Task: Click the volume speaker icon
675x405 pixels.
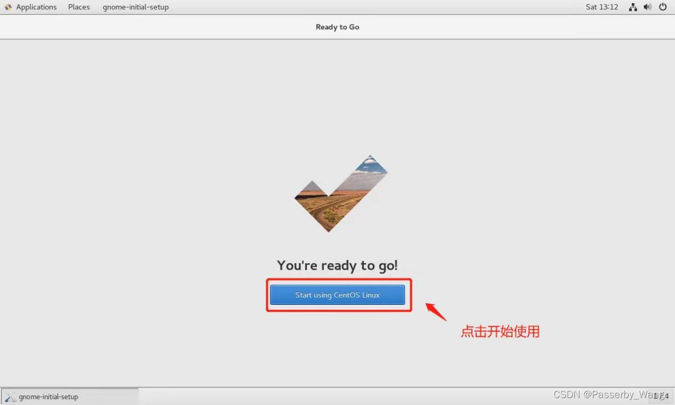Action: coord(648,7)
